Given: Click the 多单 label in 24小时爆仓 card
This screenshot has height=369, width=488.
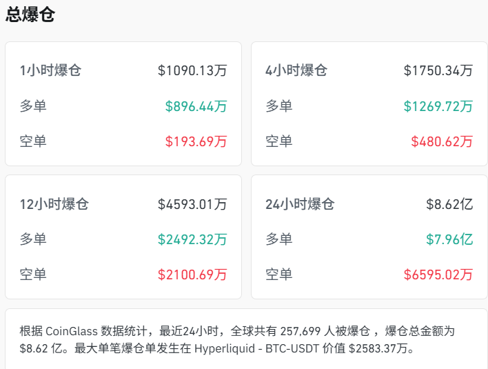Looking at the screenshot, I should coord(279,239).
